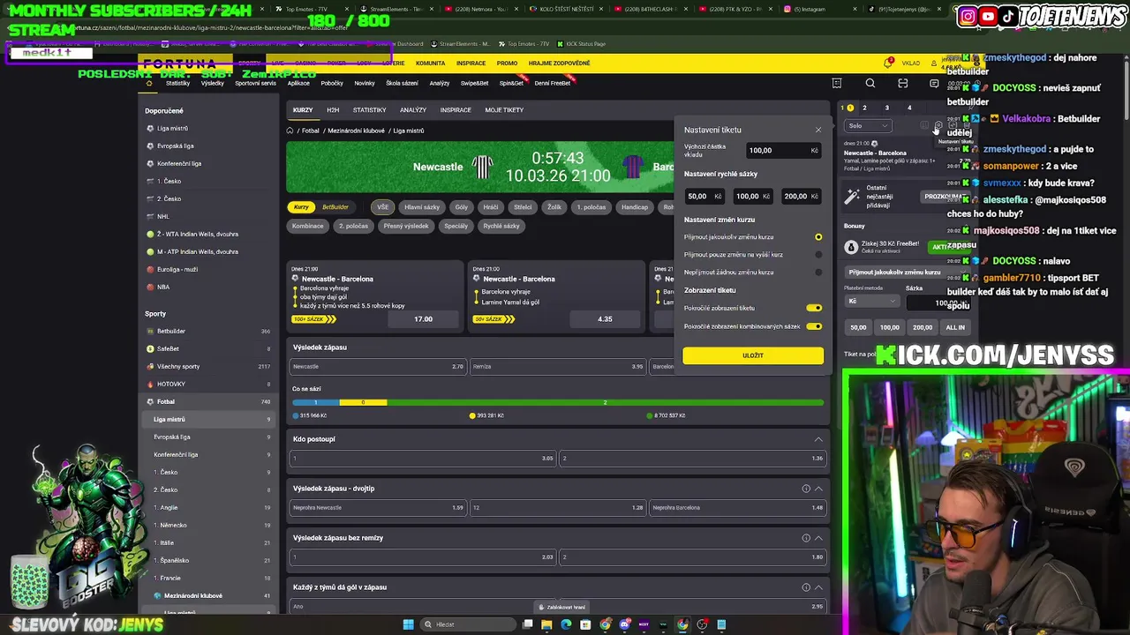Select Přijmout pouze změnu na vyšší kurz
The width and height of the screenshot is (1130, 635).
pyautogui.click(x=818, y=255)
